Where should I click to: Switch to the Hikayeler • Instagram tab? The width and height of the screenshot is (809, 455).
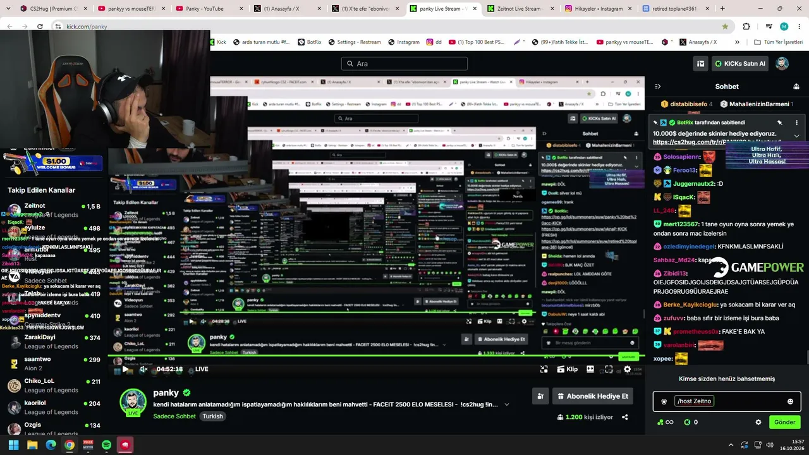click(x=599, y=9)
